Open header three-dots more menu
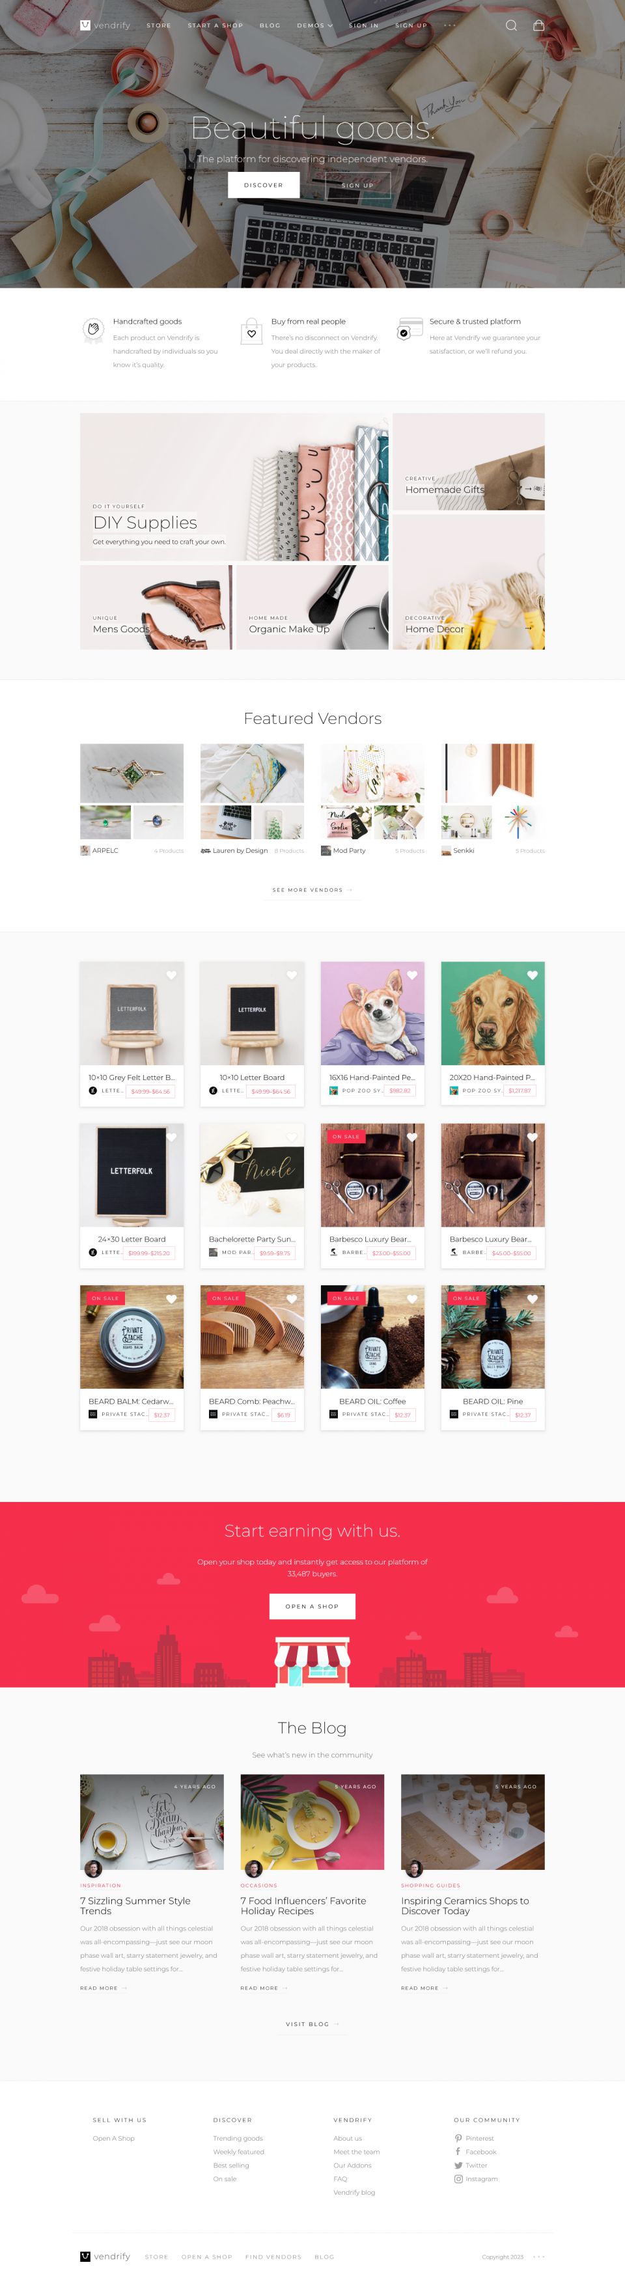The image size is (625, 2280). point(450,25)
